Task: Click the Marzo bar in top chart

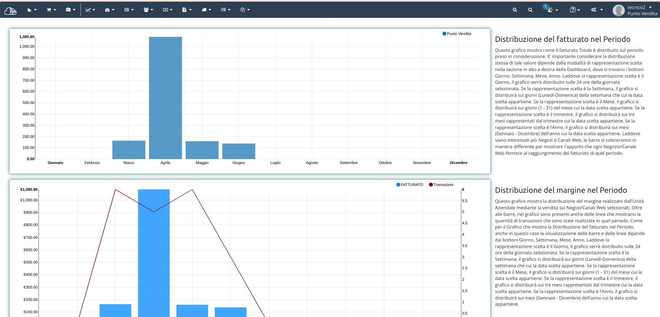Action: [x=129, y=150]
